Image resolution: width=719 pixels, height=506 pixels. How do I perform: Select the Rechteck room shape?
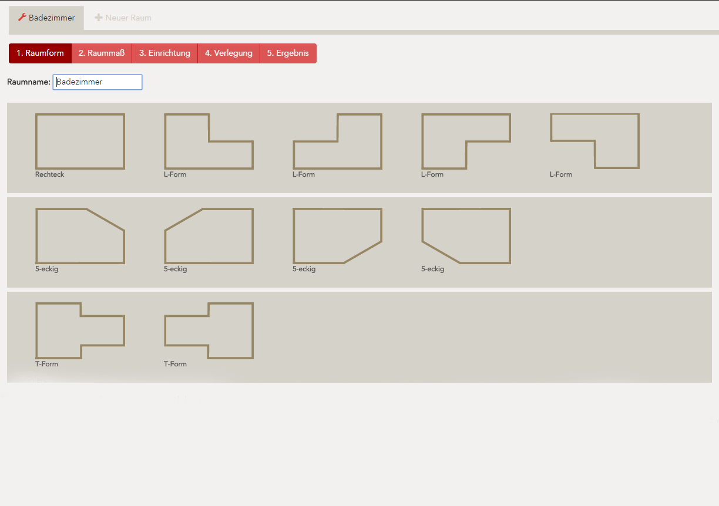pyautogui.click(x=80, y=141)
